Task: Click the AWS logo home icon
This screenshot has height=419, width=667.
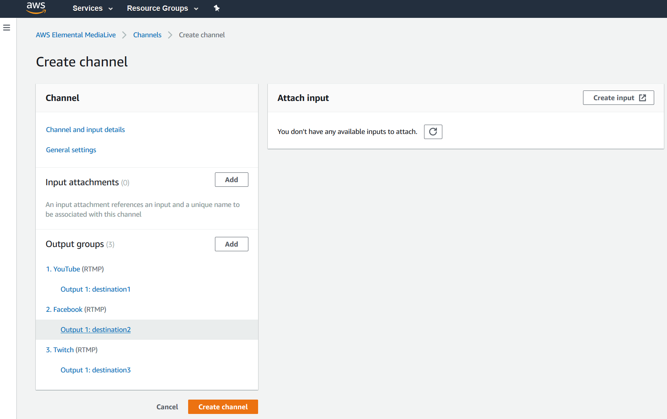Action: (36, 8)
